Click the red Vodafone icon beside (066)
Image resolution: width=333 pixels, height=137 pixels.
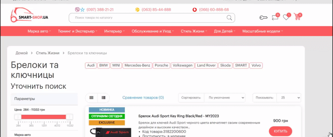pyautogui.click(x=194, y=10)
